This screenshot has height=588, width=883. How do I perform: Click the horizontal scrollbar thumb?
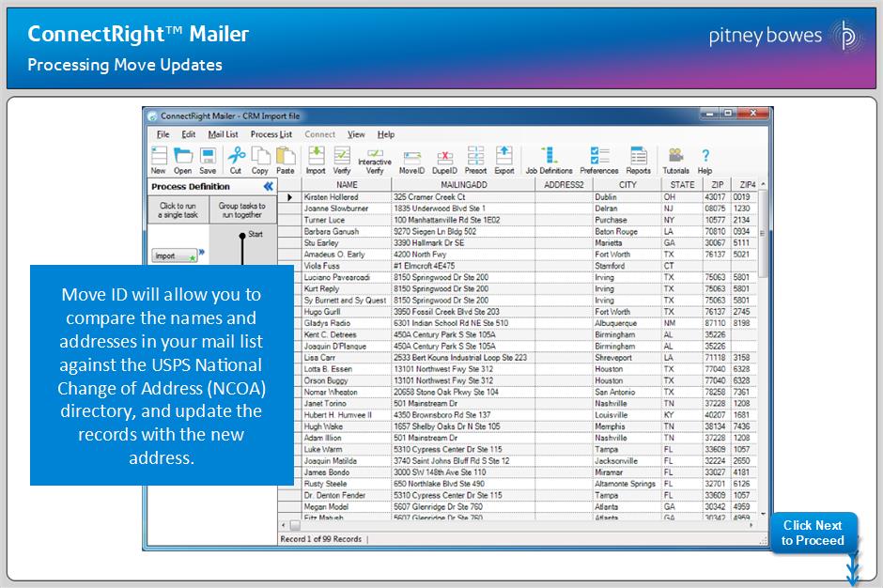(x=295, y=525)
